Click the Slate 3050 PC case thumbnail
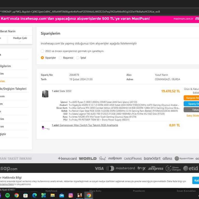This screenshot has width=199, height=199. click(45, 94)
